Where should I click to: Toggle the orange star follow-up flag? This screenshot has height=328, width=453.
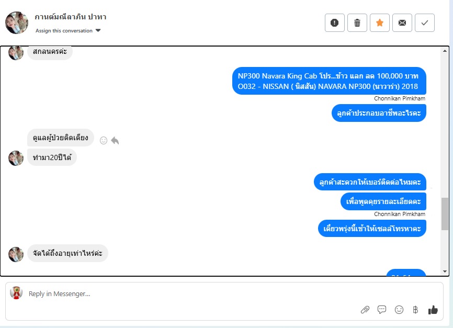[380, 22]
